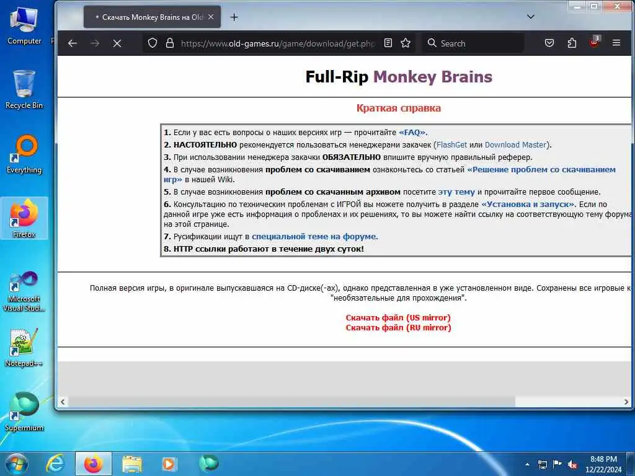This screenshot has width=635, height=476.
Task: Open the эту тему link
Action: [456, 192]
